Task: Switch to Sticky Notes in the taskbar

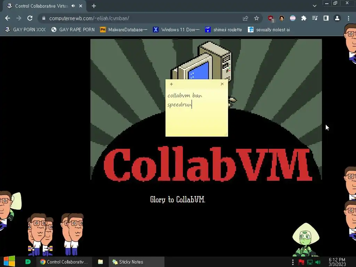Action: pyautogui.click(x=136, y=262)
